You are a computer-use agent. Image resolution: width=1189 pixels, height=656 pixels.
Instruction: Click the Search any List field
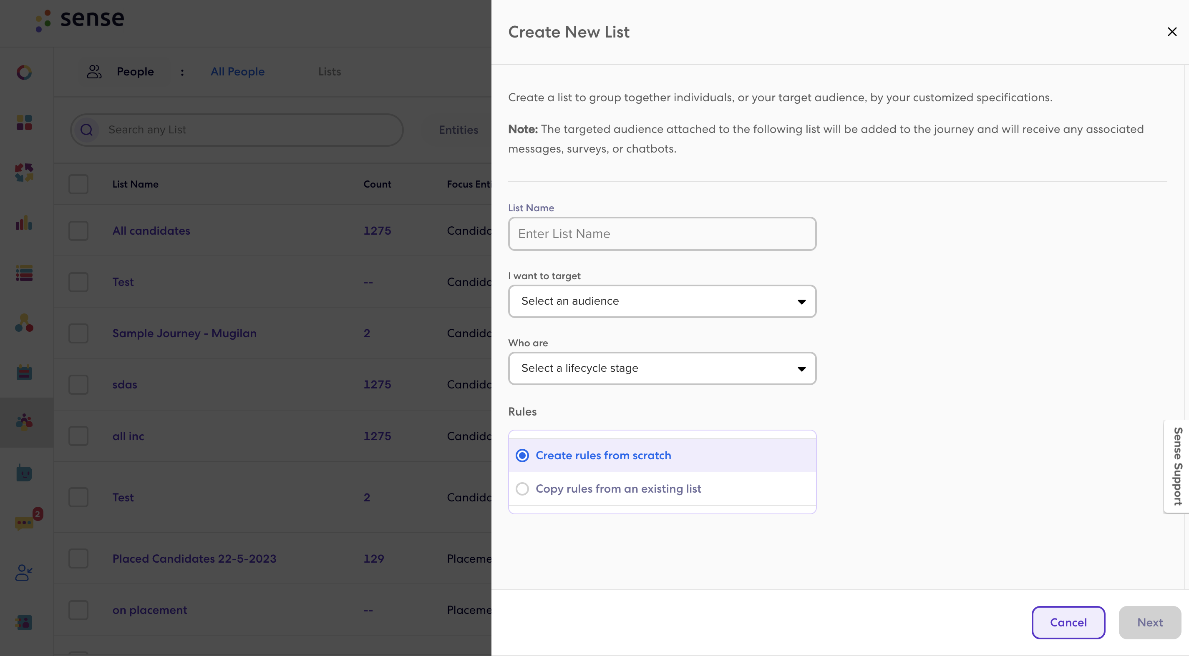(x=237, y=130)
